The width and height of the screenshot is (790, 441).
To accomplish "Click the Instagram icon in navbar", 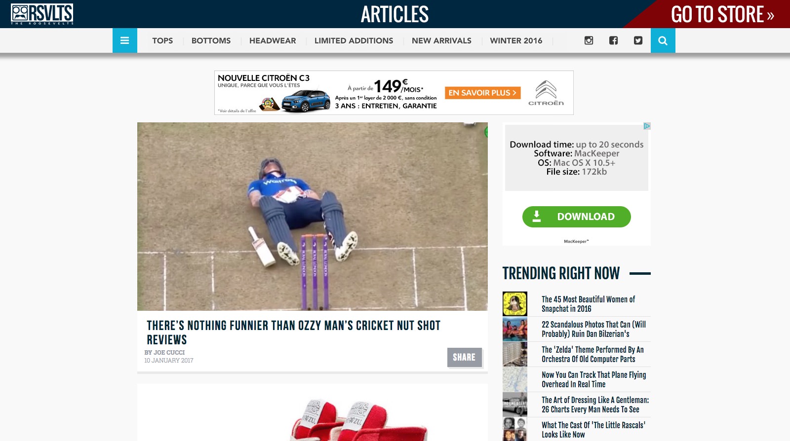I will [x=589, y=40].
